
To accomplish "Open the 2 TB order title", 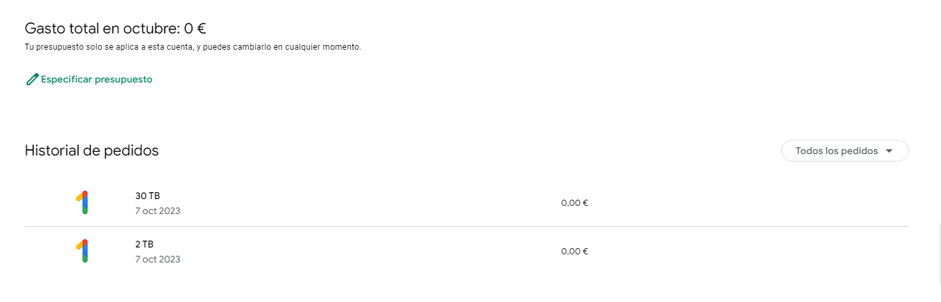I will click(x=145, y=244).
